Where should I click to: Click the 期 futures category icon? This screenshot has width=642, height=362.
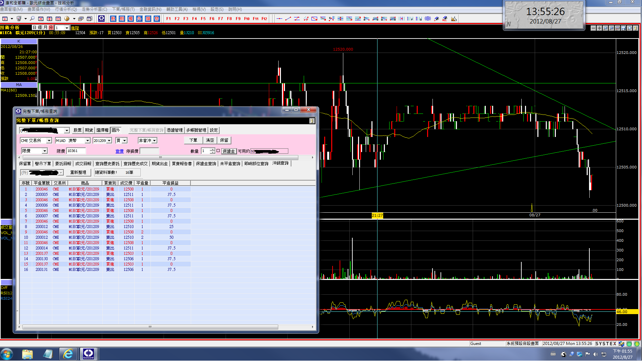click(122, 19)
